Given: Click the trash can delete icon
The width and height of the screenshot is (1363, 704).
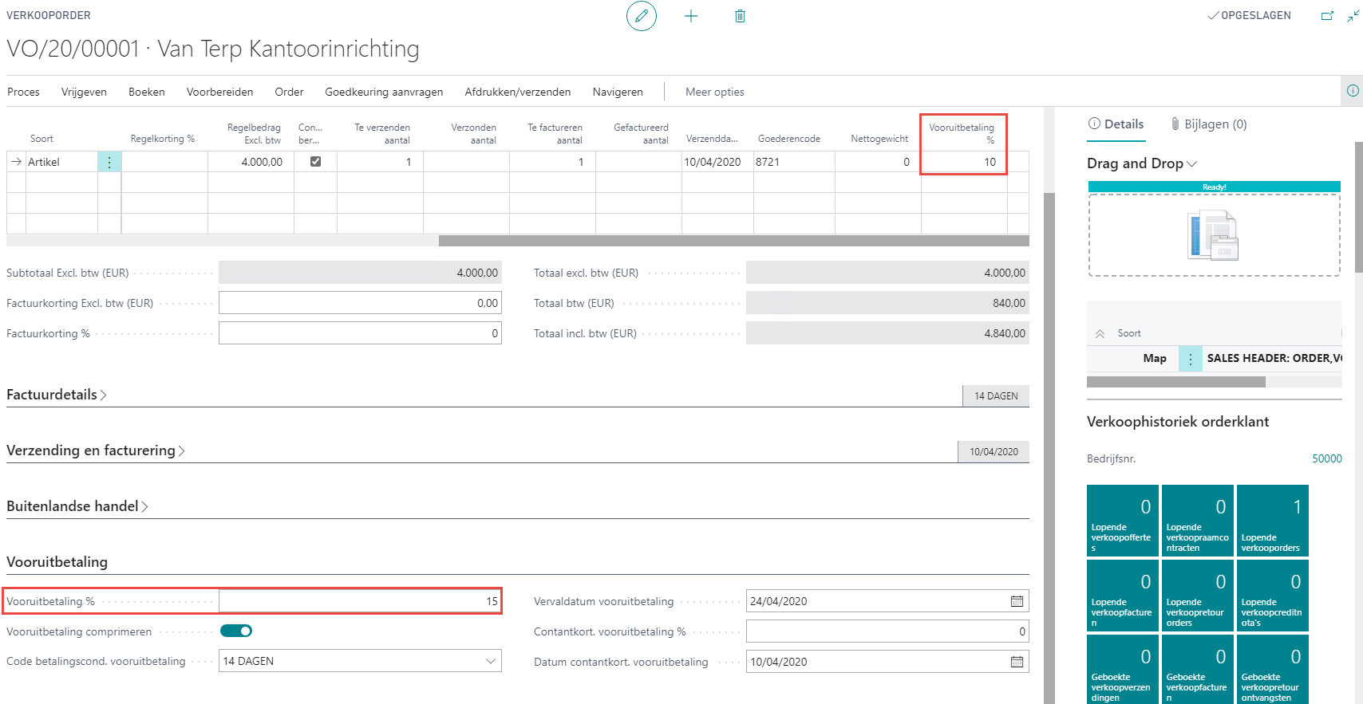Looking at the screenshot, I should click(740, 16).
